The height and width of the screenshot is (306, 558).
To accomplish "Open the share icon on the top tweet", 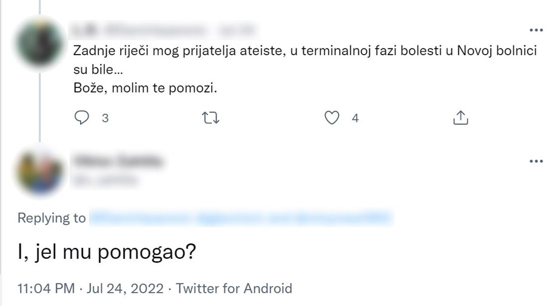I will (461, 119).
